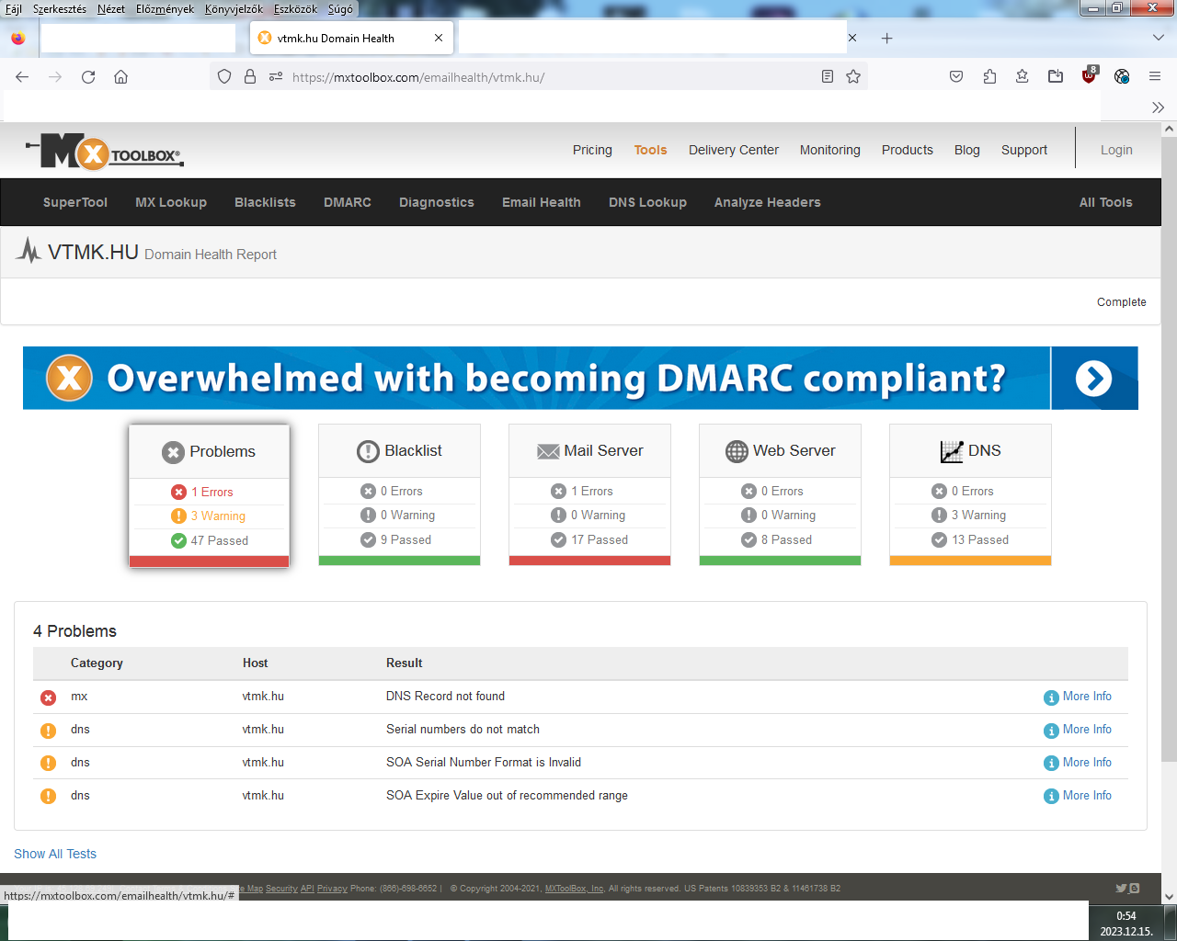Click the Web Server globe icon
Screen dimensions: 1177x941
coord(737,451)
